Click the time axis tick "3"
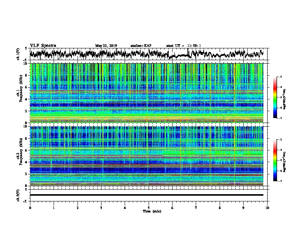Viewport: 301px width, 233px height. pyautogui.click(x=101, y=208)
